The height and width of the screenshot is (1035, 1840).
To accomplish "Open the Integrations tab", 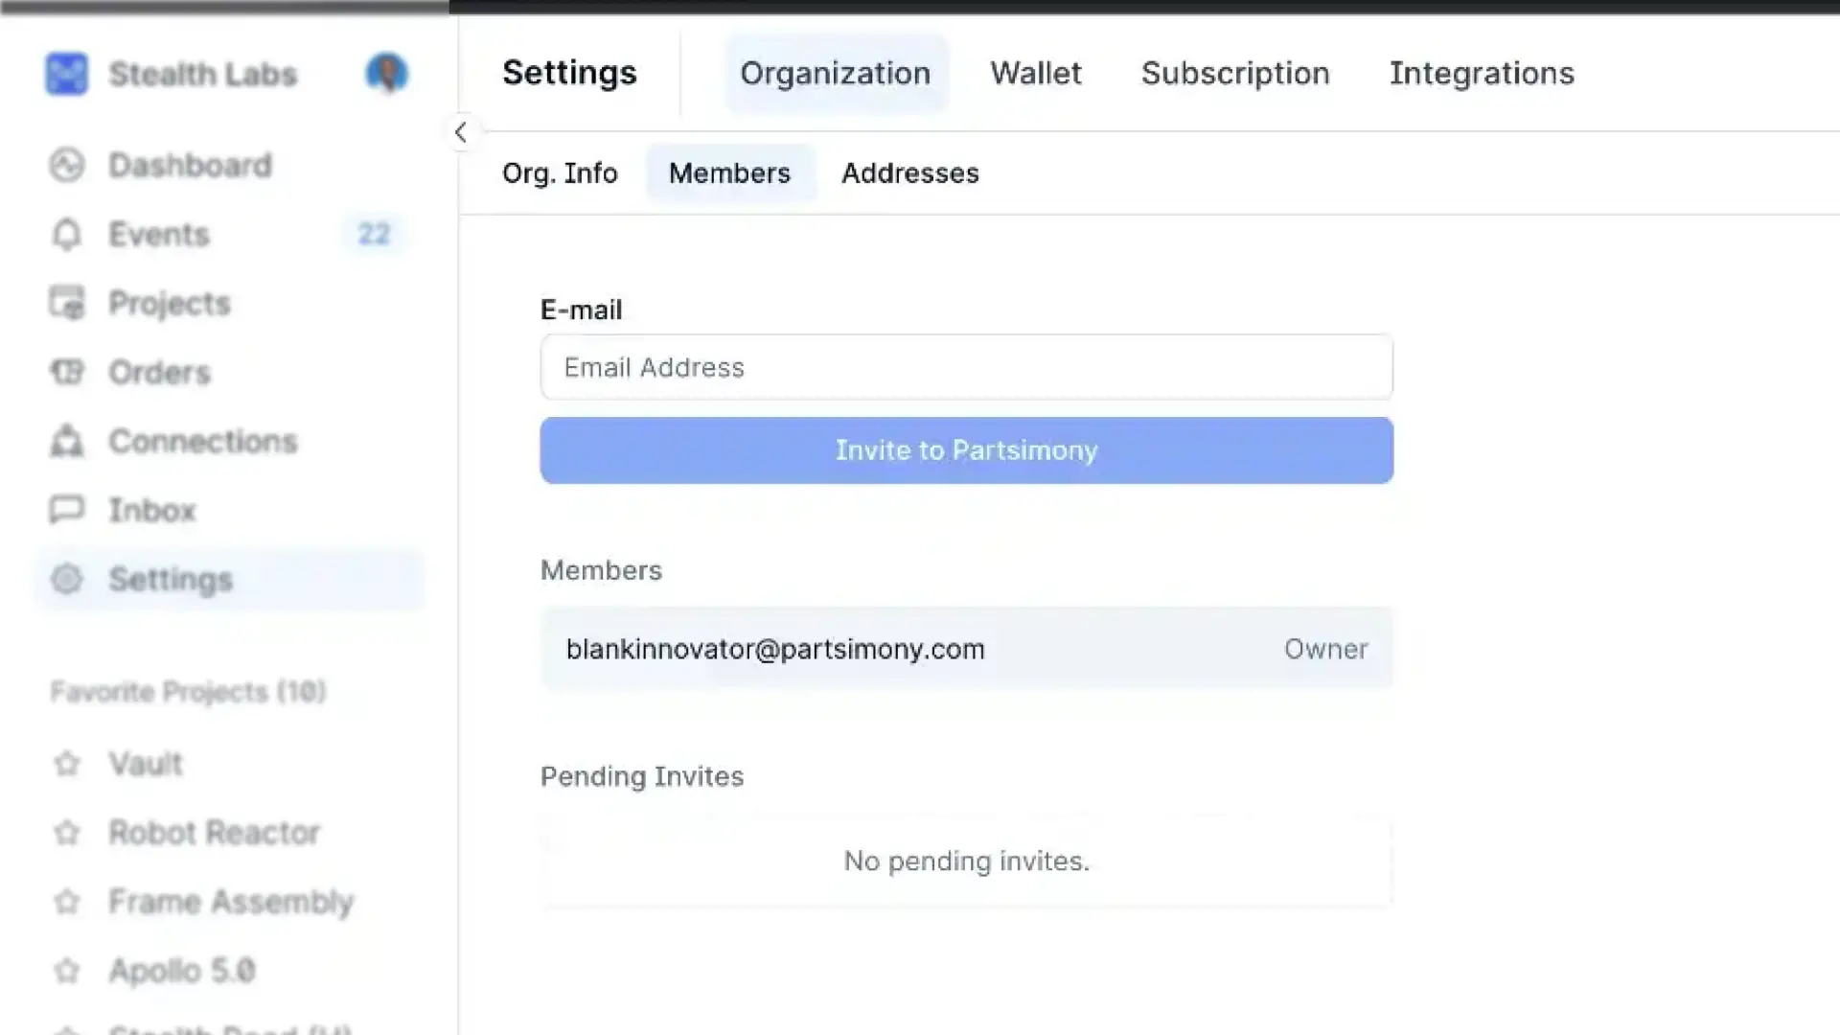I will tap(1482, 74).
